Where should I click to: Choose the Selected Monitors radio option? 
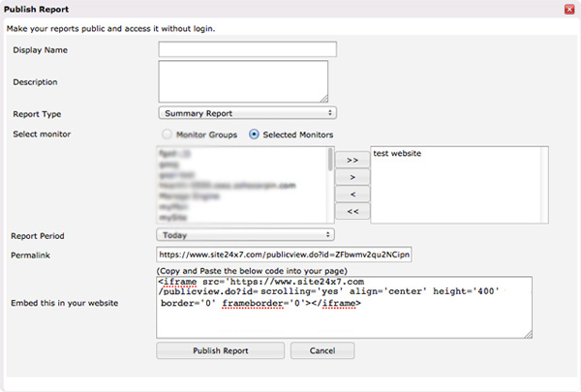pyautogui.click(x=255, y=134)
